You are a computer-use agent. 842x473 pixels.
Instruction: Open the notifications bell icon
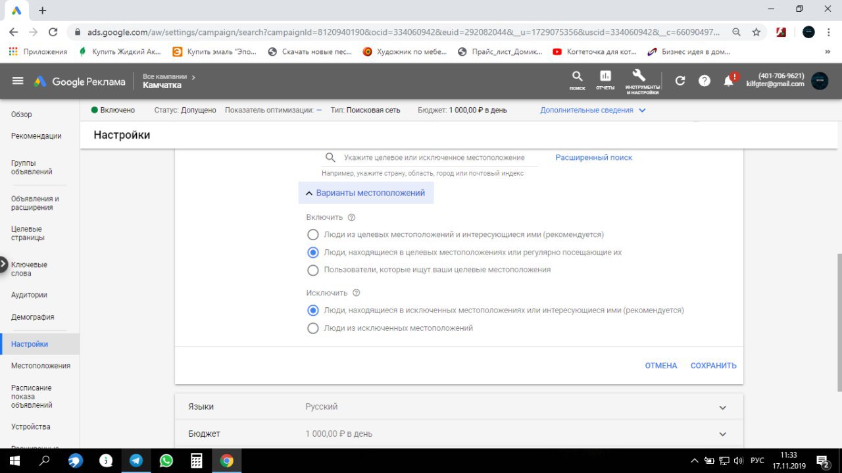(x=729, y=81)
